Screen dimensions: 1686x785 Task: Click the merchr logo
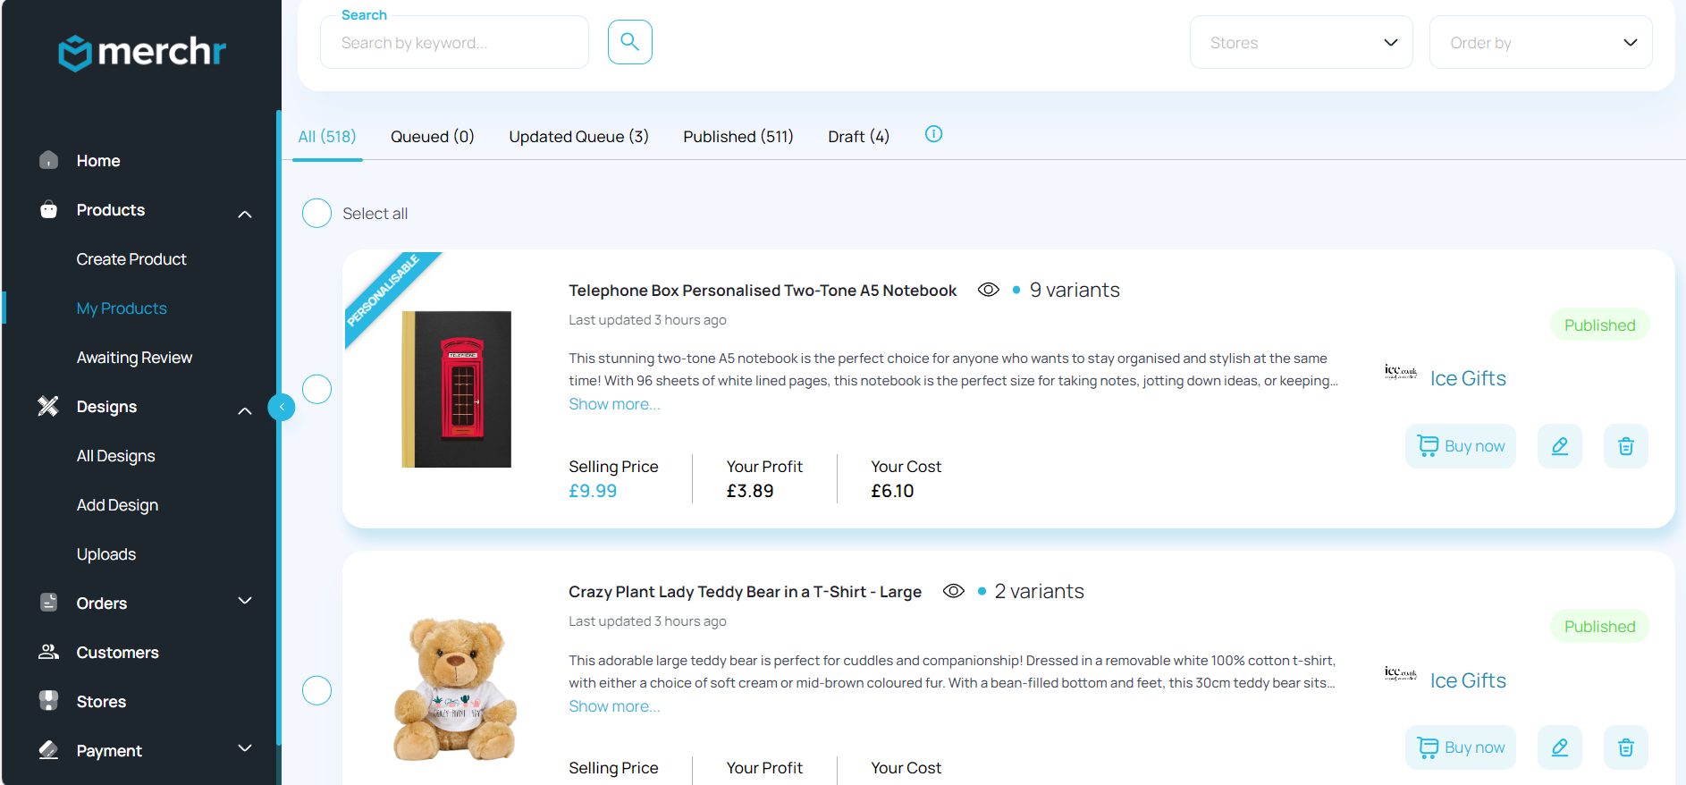pos(142,52)
